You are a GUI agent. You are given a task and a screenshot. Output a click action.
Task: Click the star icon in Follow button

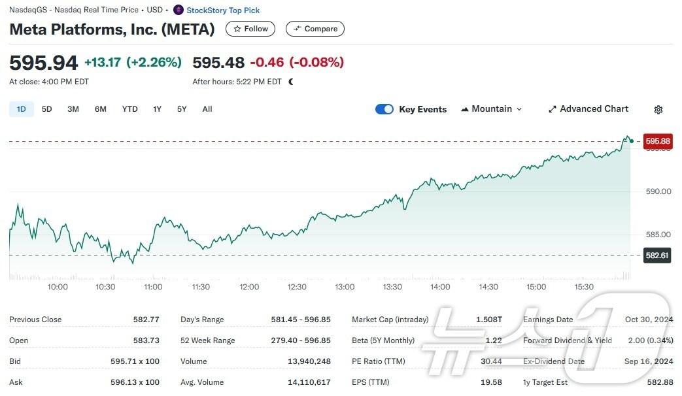[x=237, y=29]
